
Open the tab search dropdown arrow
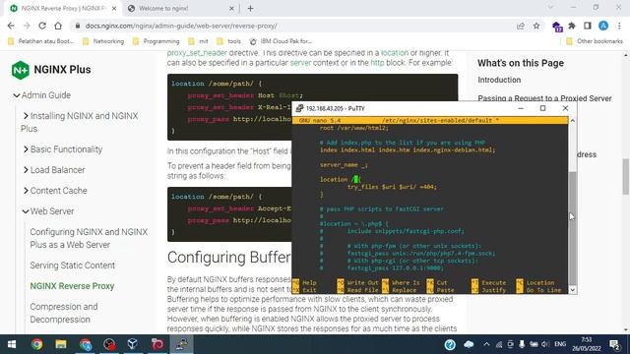[550, 7]
